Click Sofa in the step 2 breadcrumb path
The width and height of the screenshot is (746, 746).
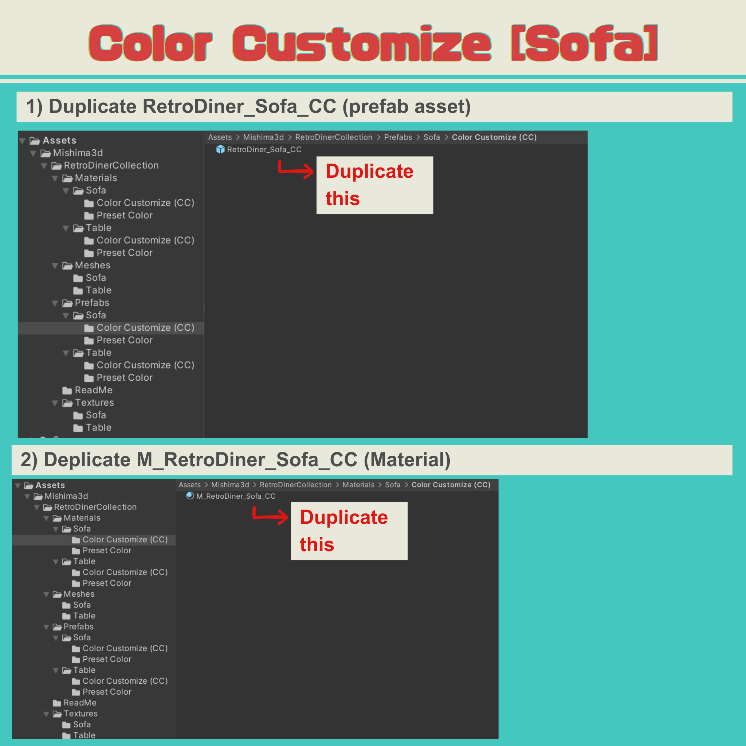(393, 485)
